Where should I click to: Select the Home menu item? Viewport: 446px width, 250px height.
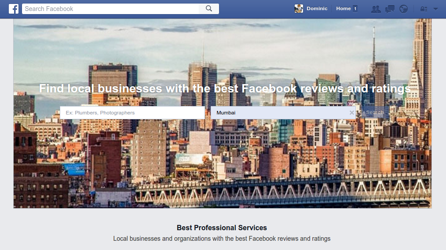[344, 8]
